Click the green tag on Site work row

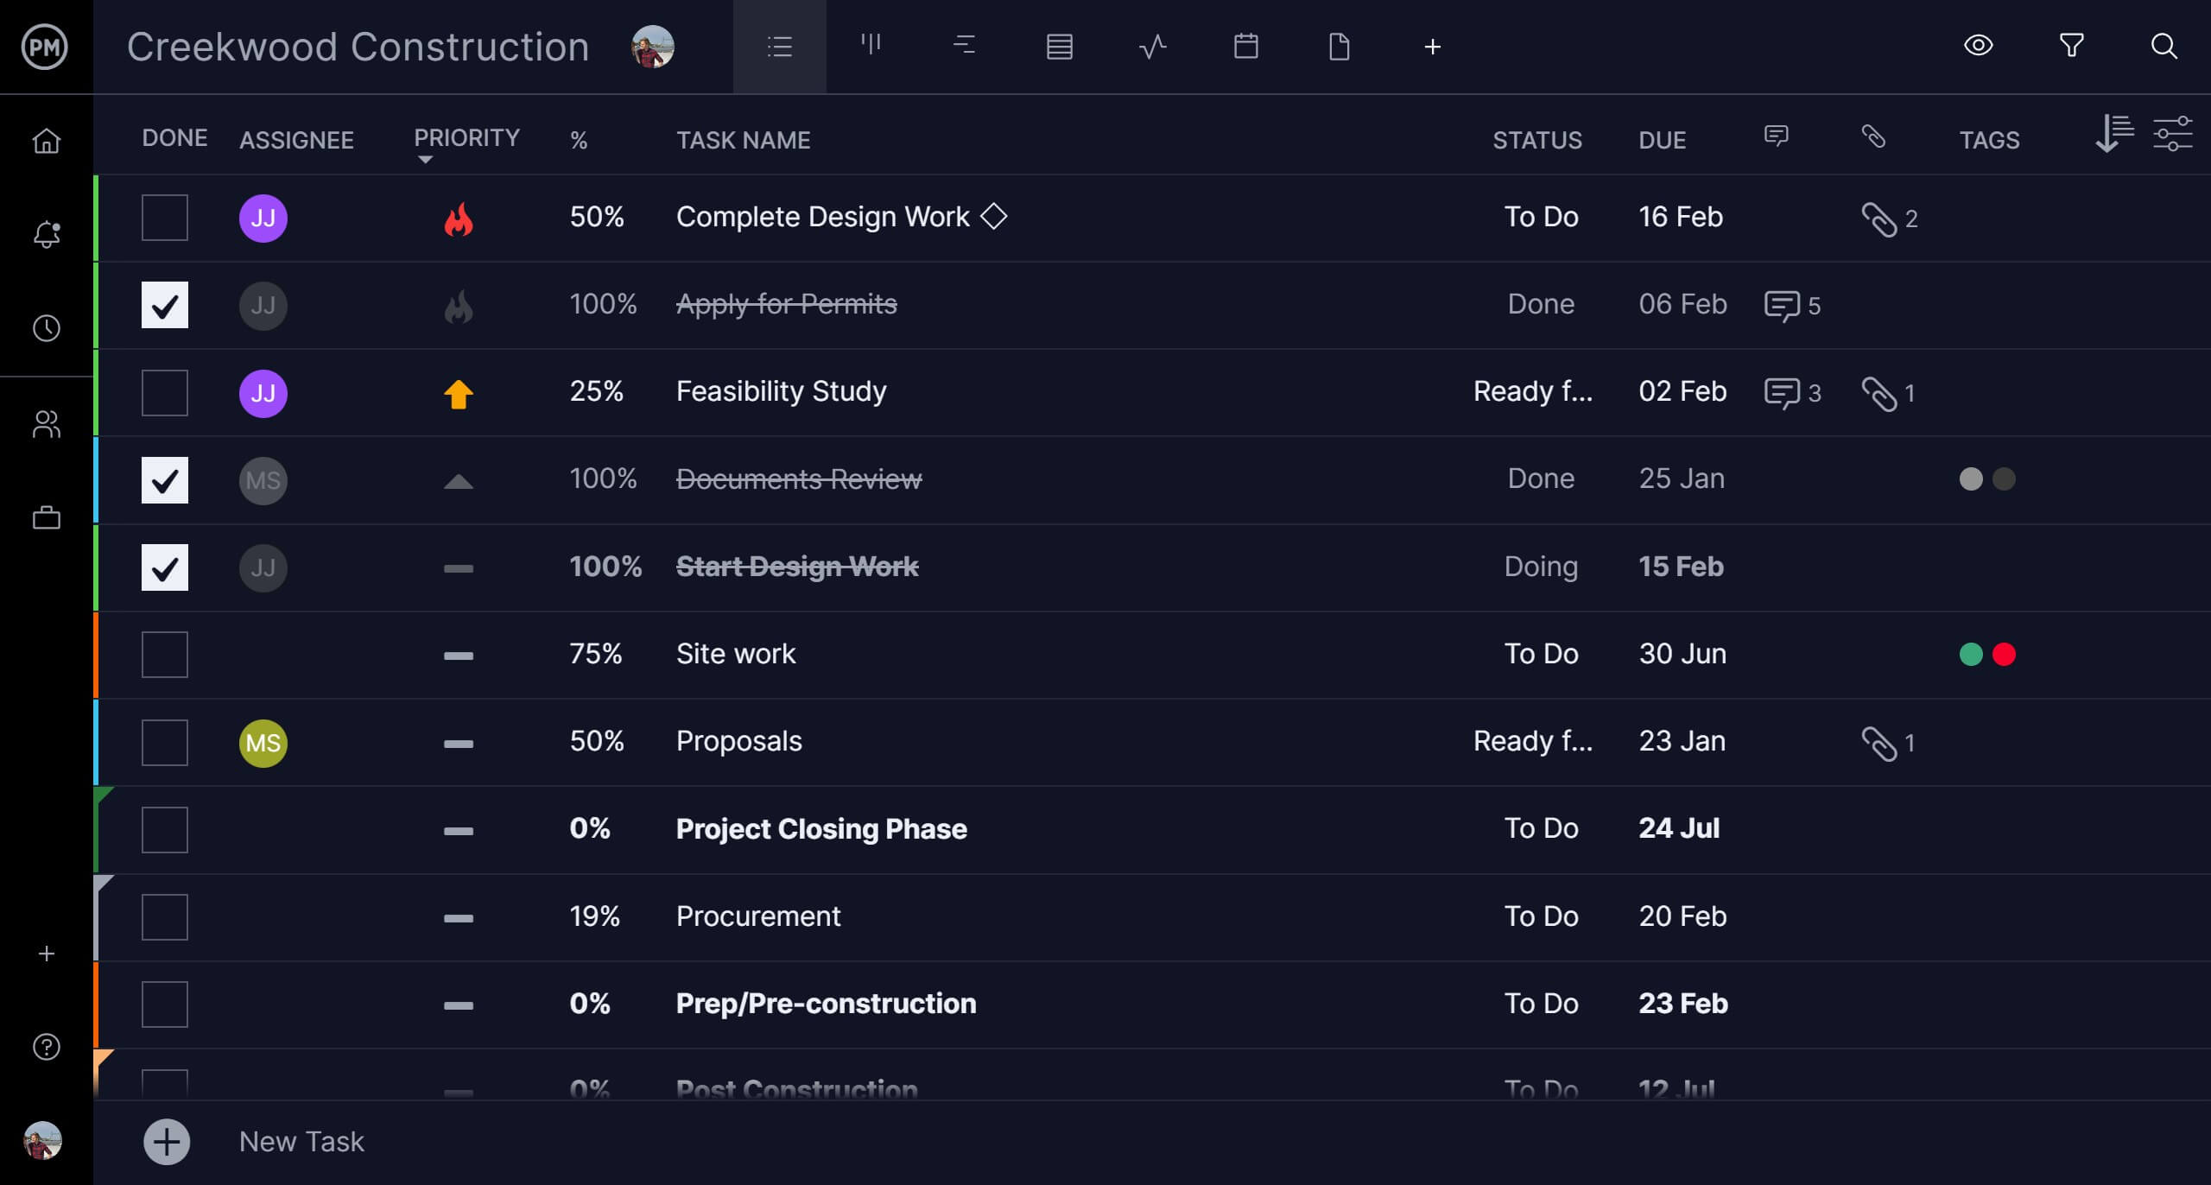1971,654
